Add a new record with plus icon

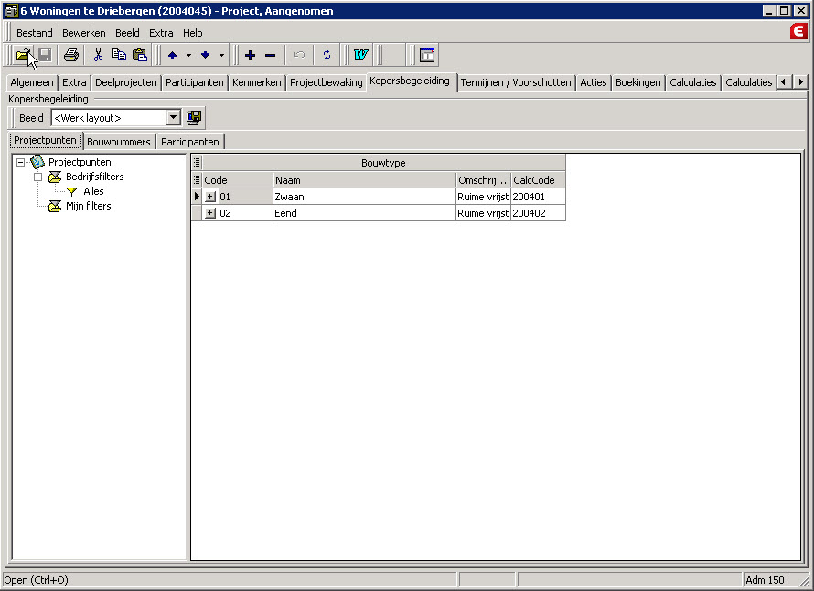click(x=251, y=55)
